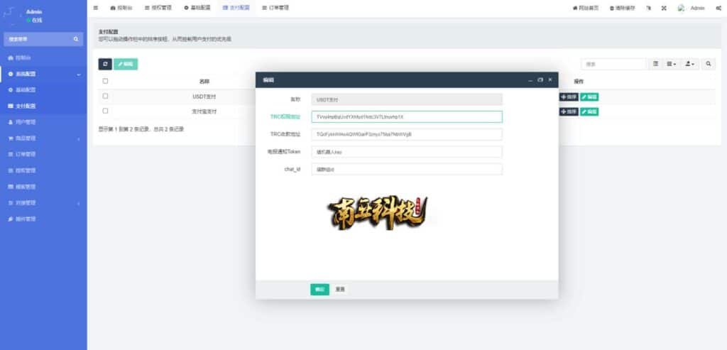Click the language switch icon in top bar
The image size is (727, 350).
coord(648,8)
